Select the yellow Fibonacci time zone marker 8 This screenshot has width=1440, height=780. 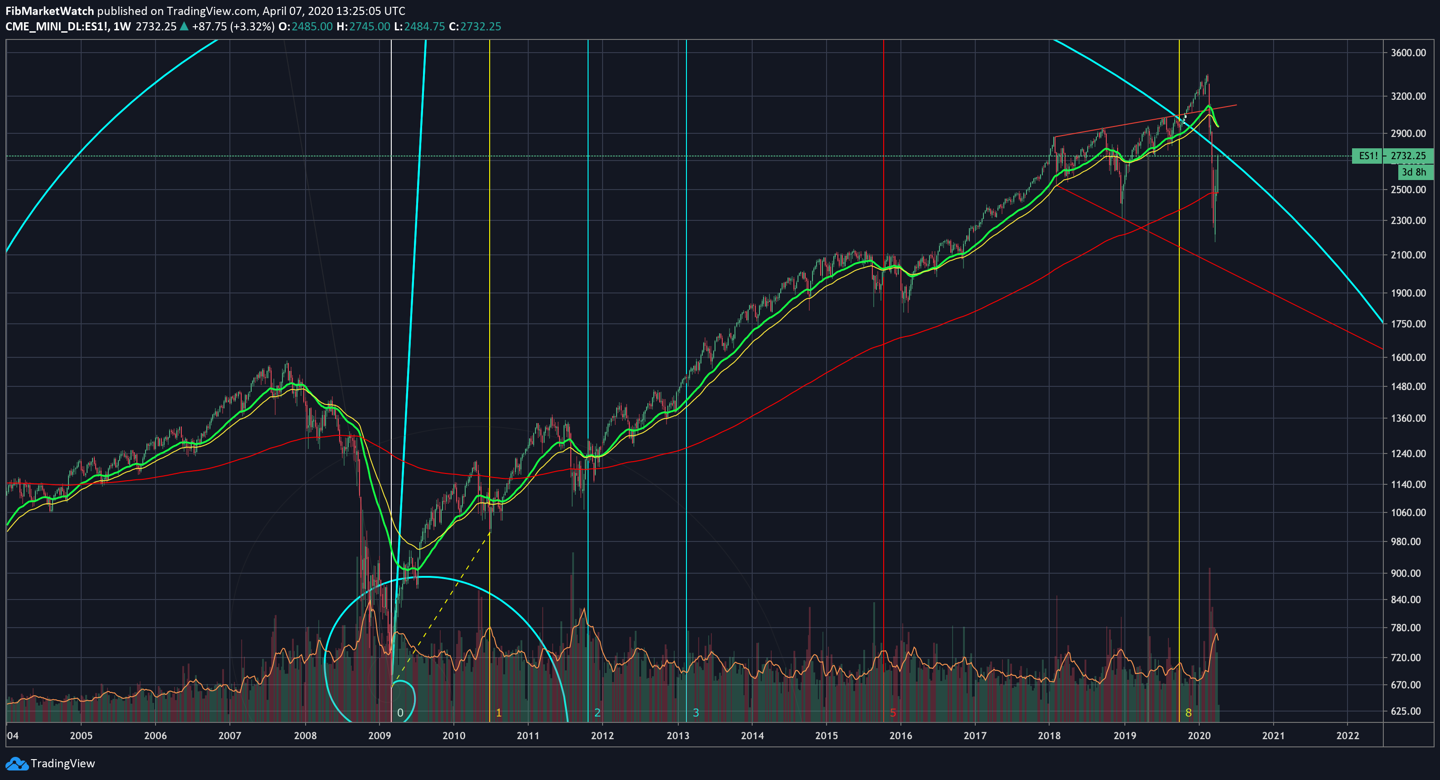pos(1188,713)
